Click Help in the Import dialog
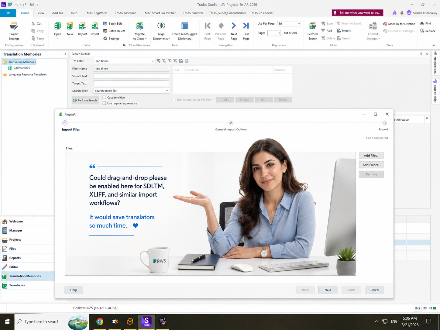Image resolution: width=440 pixels, height=330 pixels. point(74,290)
